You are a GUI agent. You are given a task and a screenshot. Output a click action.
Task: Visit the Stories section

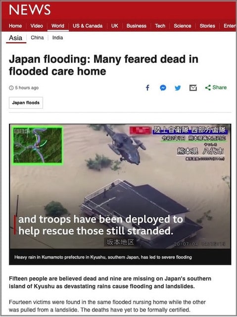pyautogui.click(x=207, y=26)
